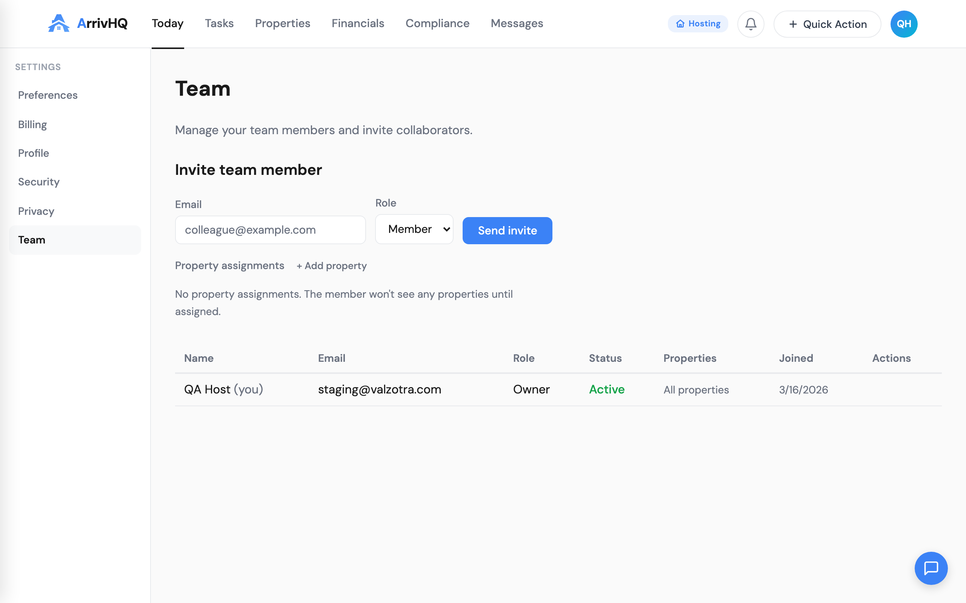Click the 'Invite team member' heading

click(x=248, y=170)
